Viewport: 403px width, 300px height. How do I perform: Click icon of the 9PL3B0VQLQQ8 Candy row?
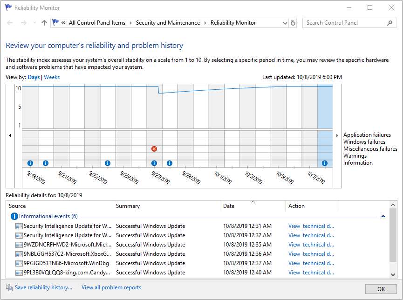19,273
